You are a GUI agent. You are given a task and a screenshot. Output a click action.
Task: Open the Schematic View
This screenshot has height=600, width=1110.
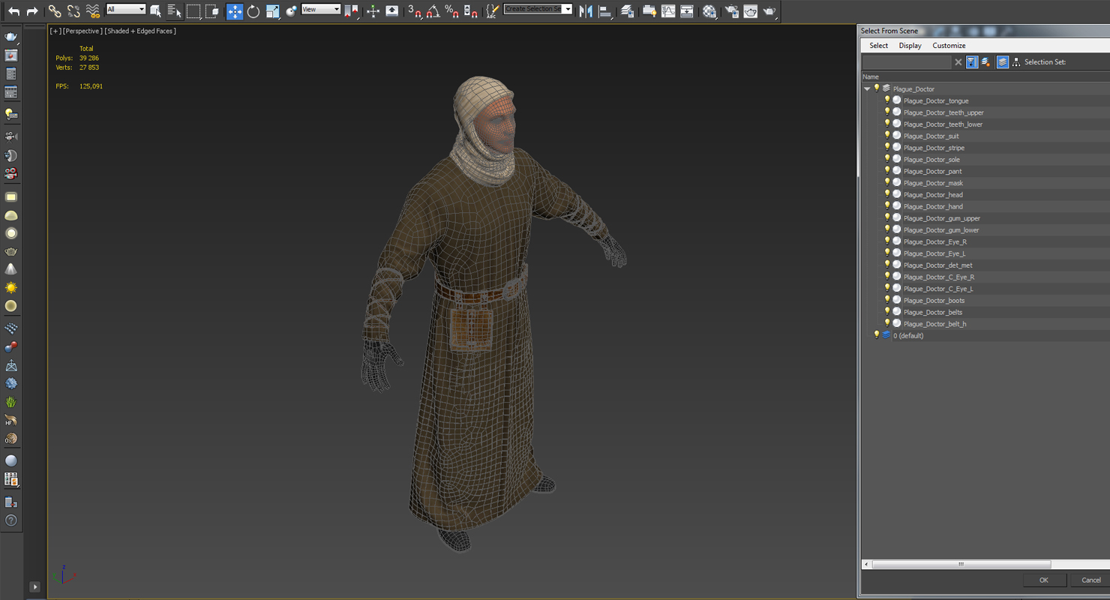(x=687, y=10)
